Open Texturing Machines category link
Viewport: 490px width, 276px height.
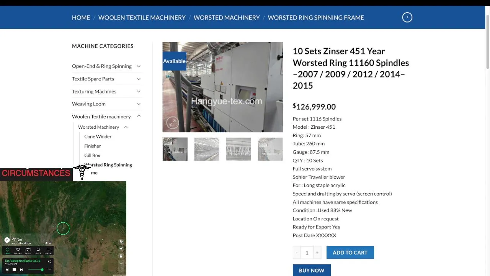click(94, 91)
